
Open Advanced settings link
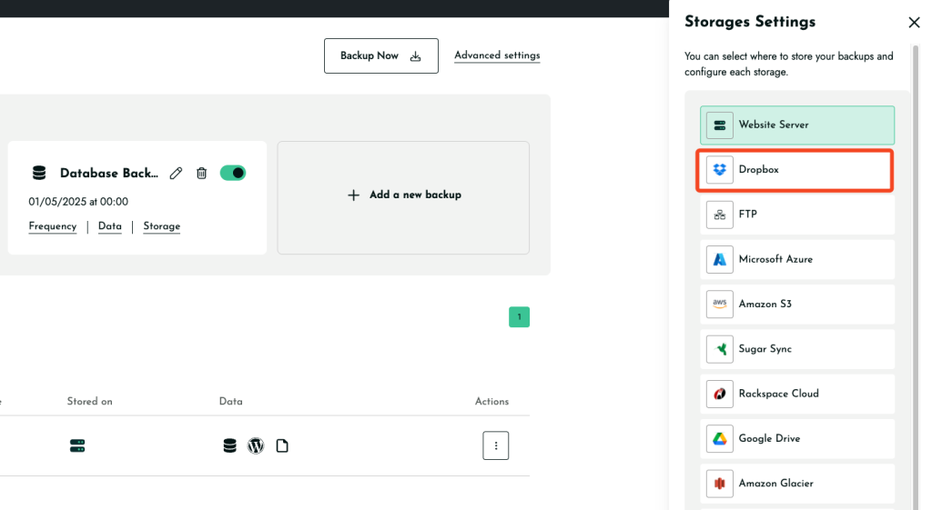(x=497, y=55)
